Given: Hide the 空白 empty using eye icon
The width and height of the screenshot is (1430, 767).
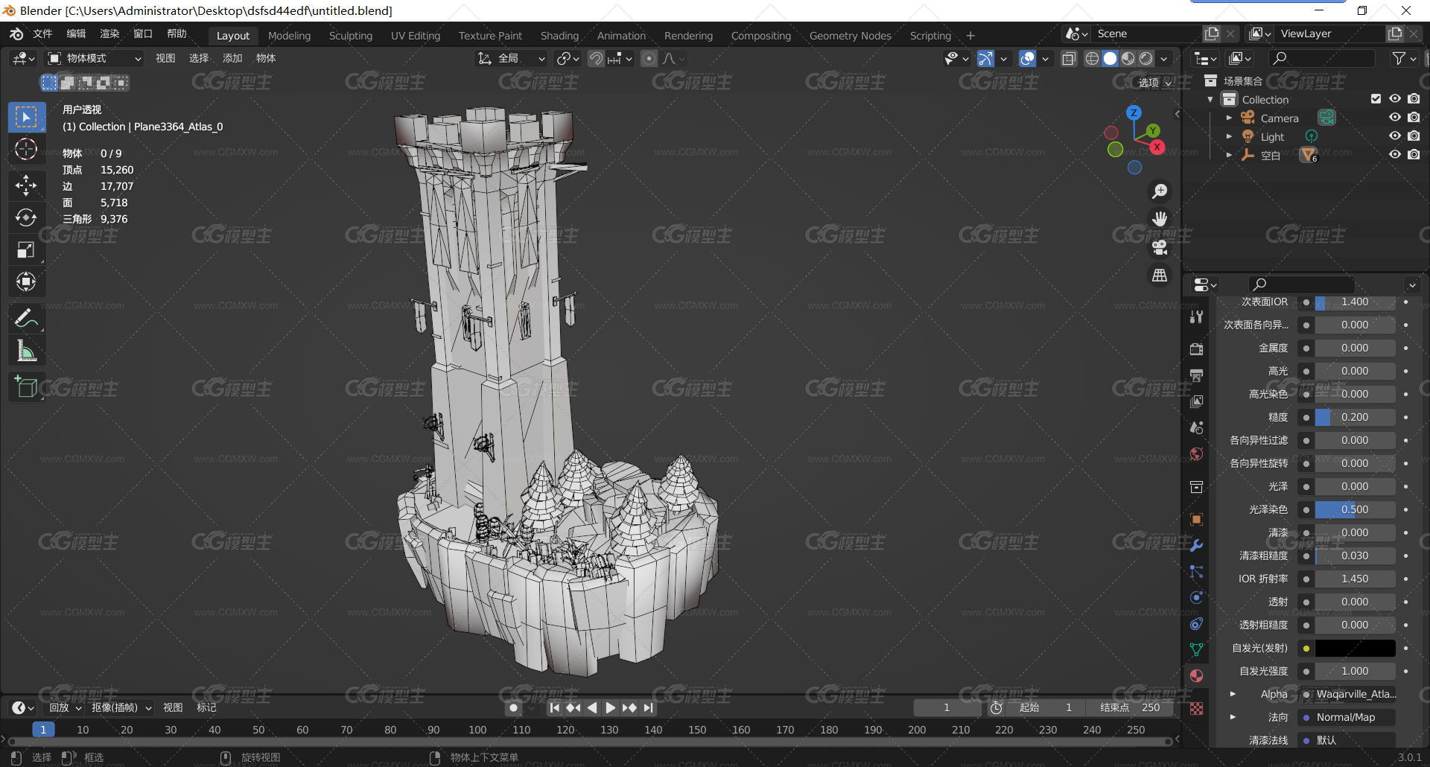Looking at the screenshot, I should tap(1395, 155).
